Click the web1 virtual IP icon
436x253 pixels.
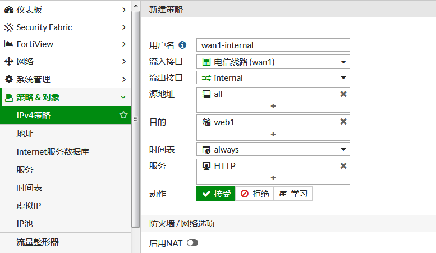coord(206,122)
